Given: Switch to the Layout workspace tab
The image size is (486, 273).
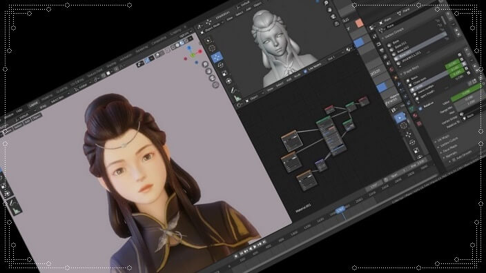Looking at the screenshot, I should (33, 104).
